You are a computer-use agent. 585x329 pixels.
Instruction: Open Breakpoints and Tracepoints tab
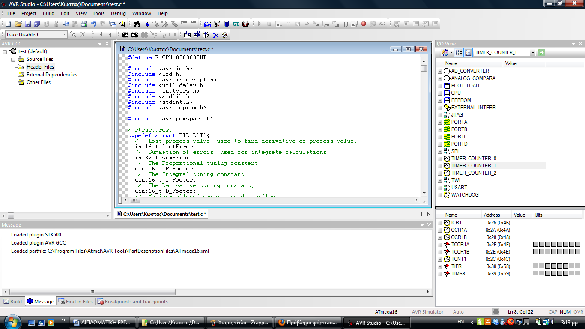[x=133, y=302]
